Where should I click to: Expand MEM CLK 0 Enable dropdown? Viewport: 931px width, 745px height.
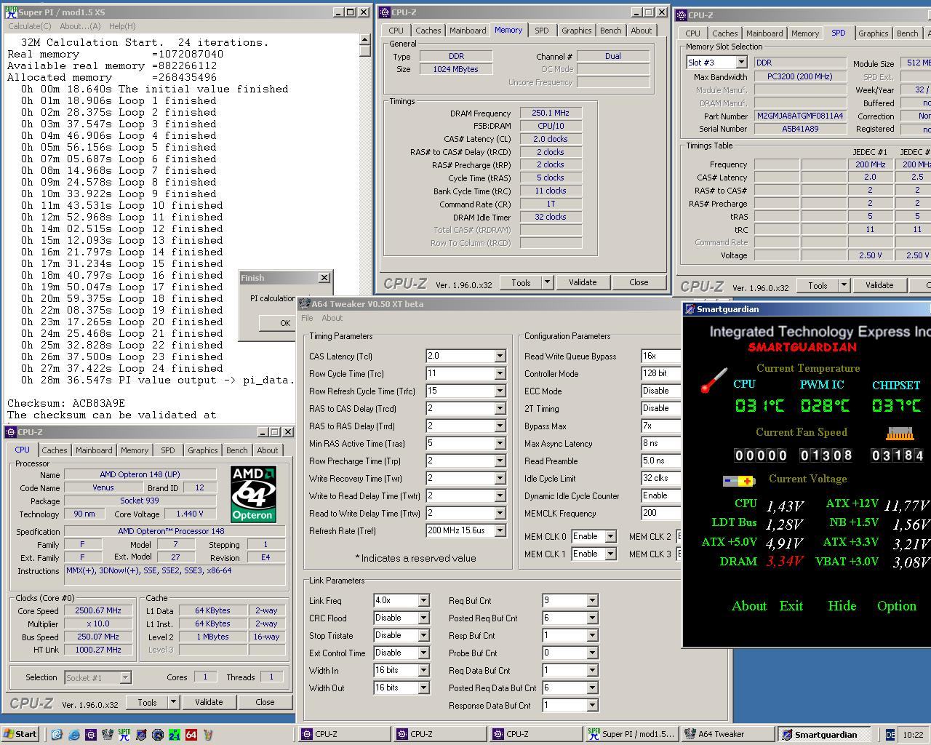point(610,536)
